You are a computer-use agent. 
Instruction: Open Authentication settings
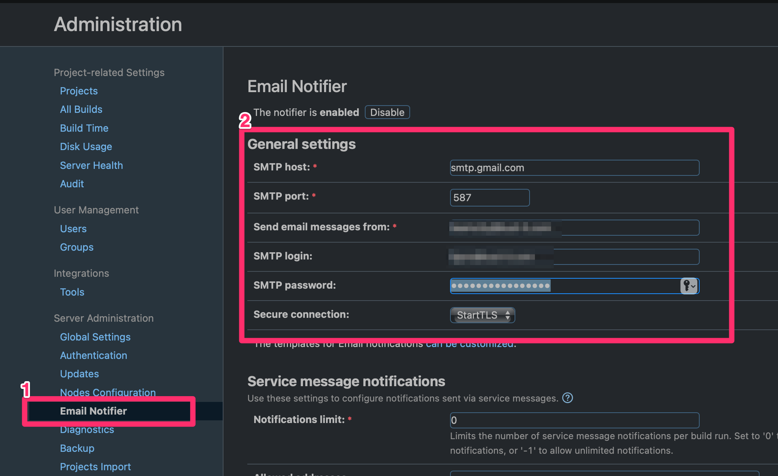pyautogui.click(x=94, y=355)
